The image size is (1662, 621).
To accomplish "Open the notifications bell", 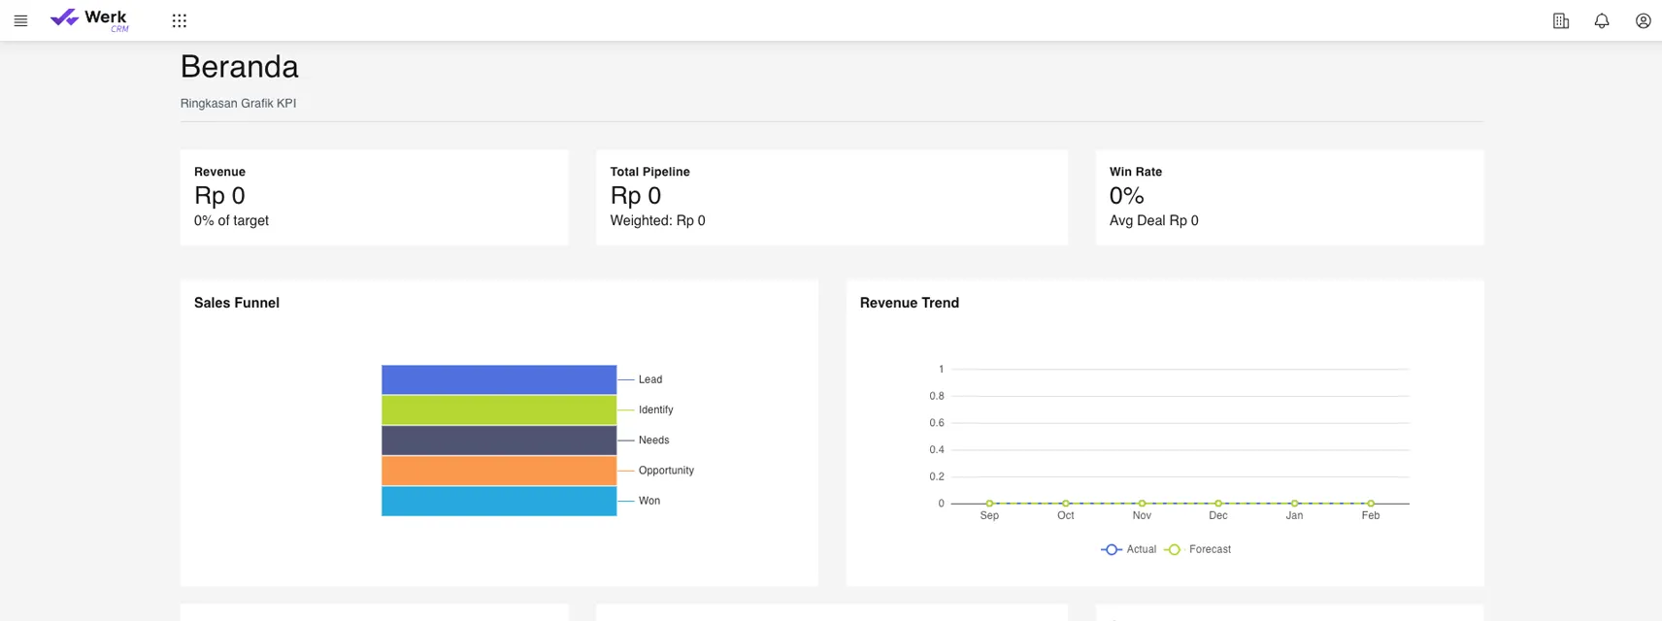I will click(1602, 20).
